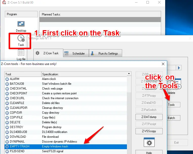Viewport: 193px width, 154px height.
Task: Select 'Create a system restore point' text
Action: (x=59, y=93)
